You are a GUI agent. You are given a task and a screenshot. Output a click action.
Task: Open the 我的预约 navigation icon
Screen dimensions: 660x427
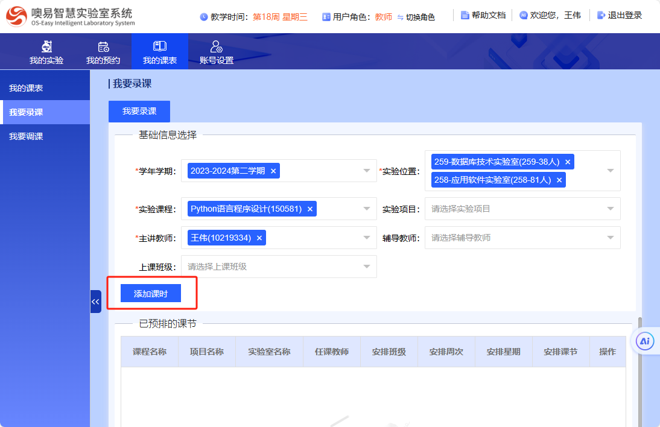tap(103, 47)
